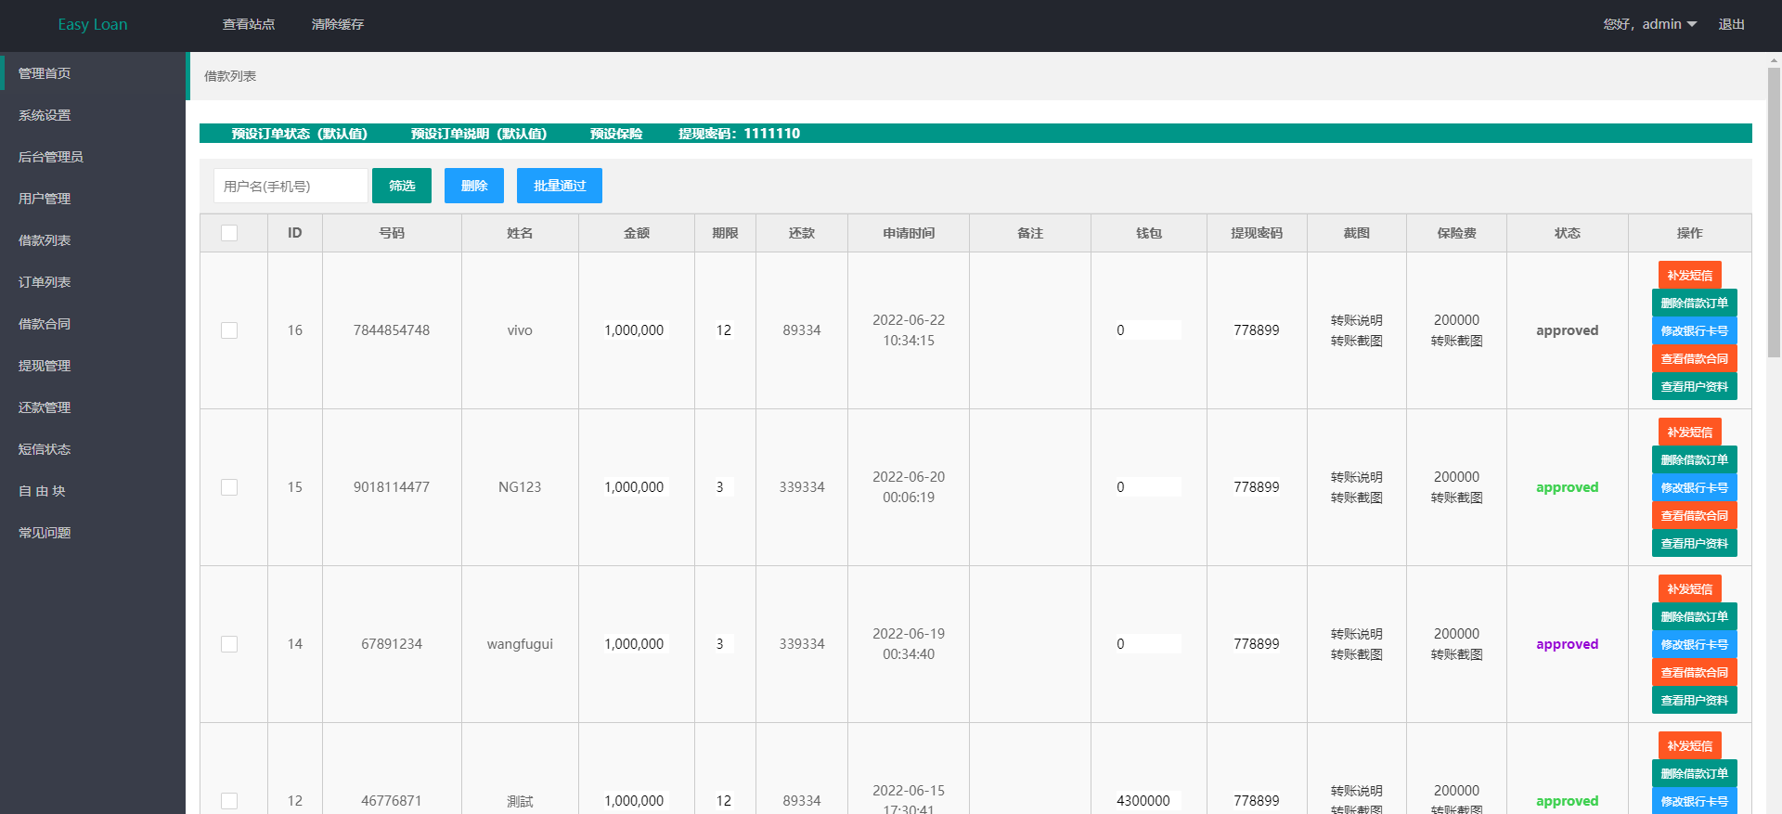The width and height of the screenshot is (1782, 814).
Task: Click the 批量通过 batch approve button
Action: point(559,186)
